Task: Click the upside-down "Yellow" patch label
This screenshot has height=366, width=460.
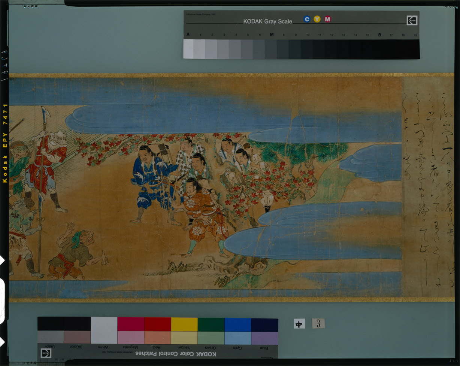Action: [184, 348]
